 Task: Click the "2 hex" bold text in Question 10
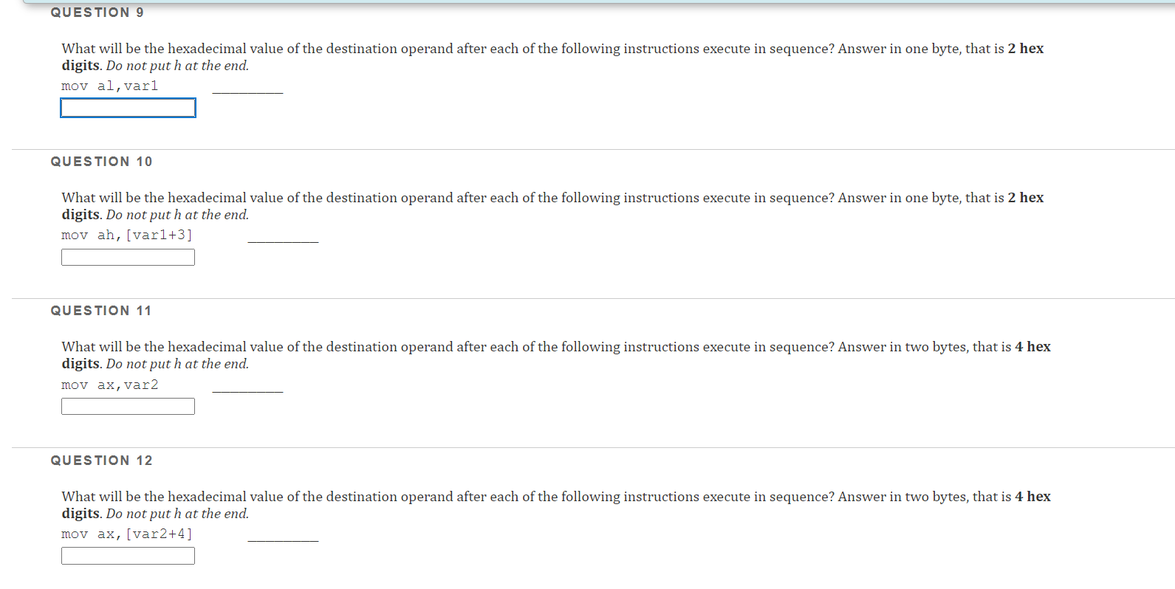click(x=1026, y=198)
